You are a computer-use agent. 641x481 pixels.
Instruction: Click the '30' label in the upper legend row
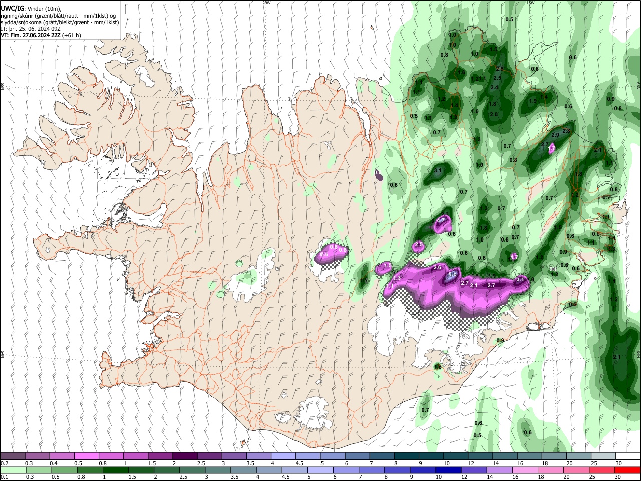[619, 463]
